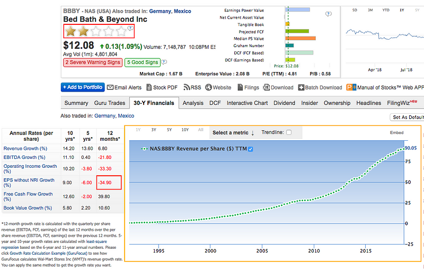Select 1Y range on price chart
The image size is (424, 271).
click(402, 10)
